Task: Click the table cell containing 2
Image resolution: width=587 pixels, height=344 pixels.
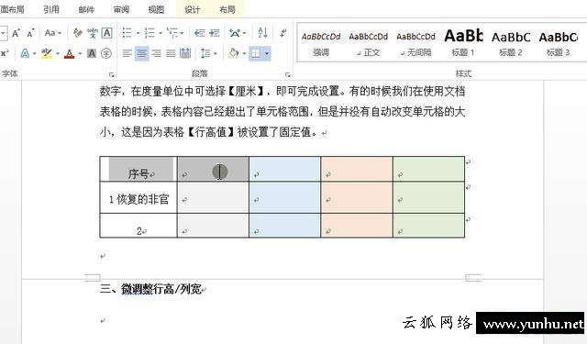Action: click(x=138, y=226)
